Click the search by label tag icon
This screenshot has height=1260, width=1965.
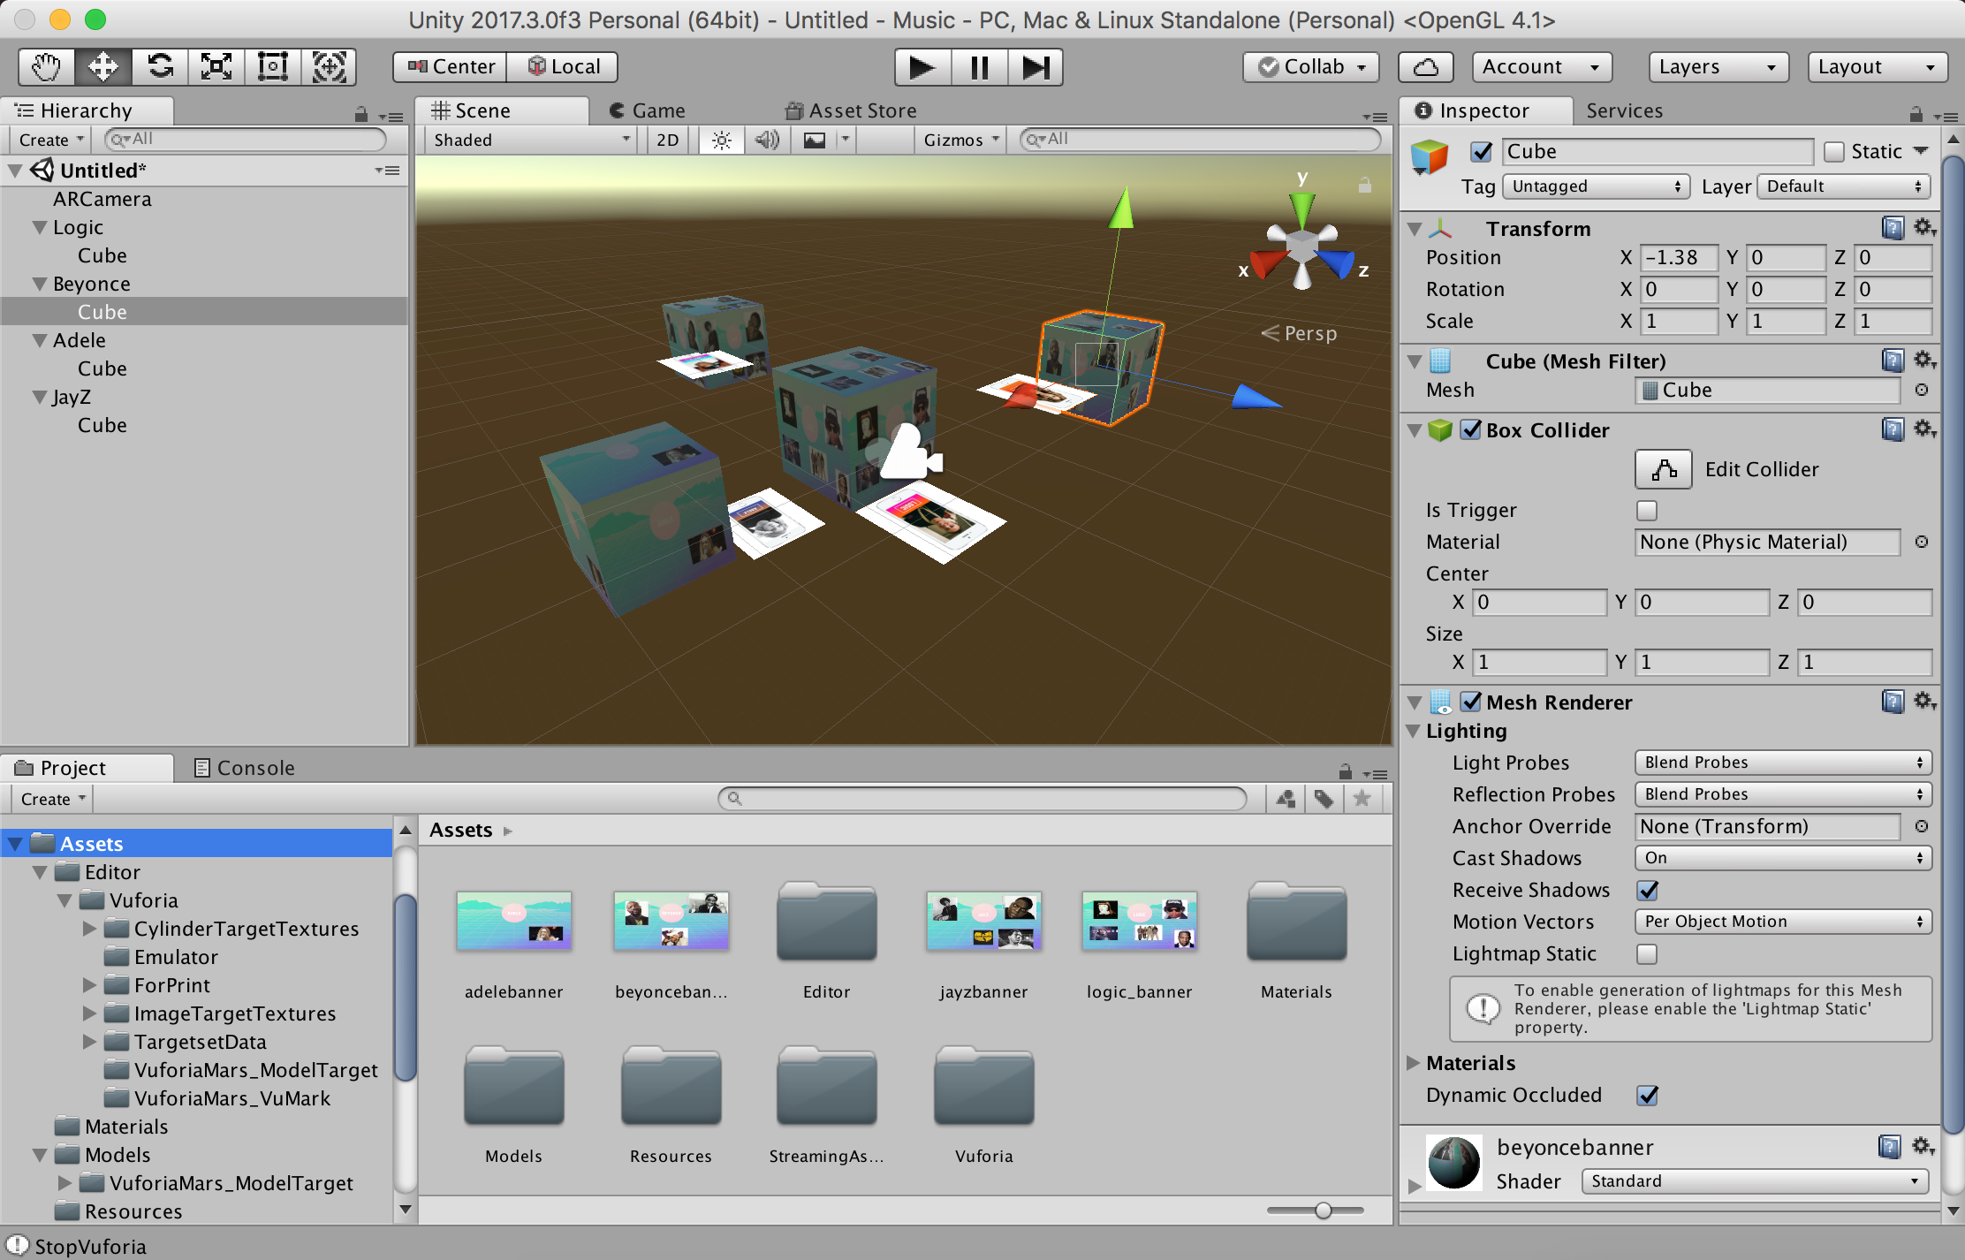(1324, 799)
